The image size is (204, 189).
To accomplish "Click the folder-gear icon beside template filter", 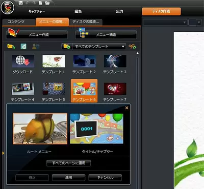I will pos(67,46).
